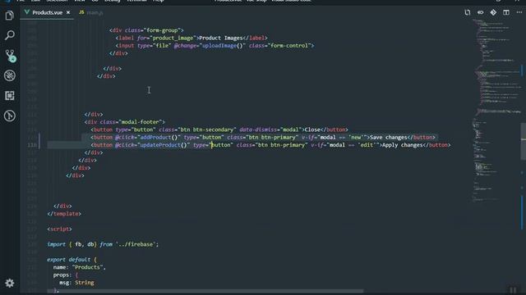Click the <script> opening tag

60,229
